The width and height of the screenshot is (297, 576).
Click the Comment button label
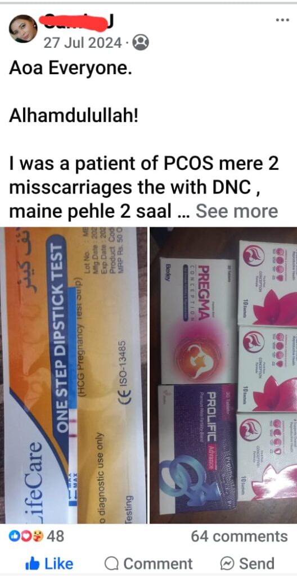click(x=158, y=564)
